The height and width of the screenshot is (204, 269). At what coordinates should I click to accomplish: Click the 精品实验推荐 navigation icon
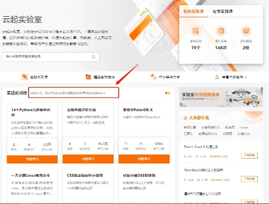pyautogui.click(x=88, y=77)
